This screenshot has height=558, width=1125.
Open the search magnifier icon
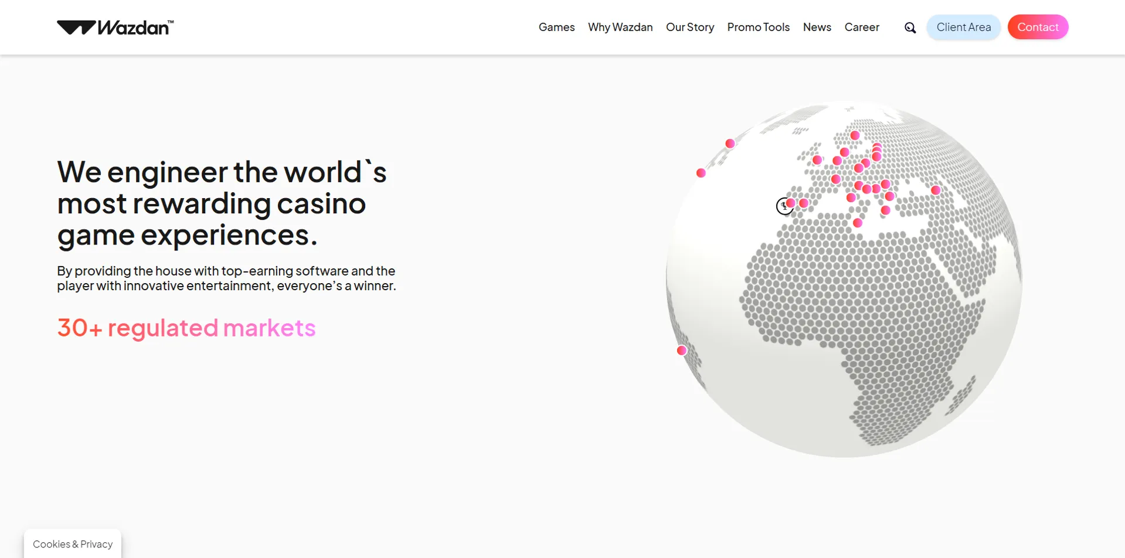pyautogui.click(x=910, y=28)
